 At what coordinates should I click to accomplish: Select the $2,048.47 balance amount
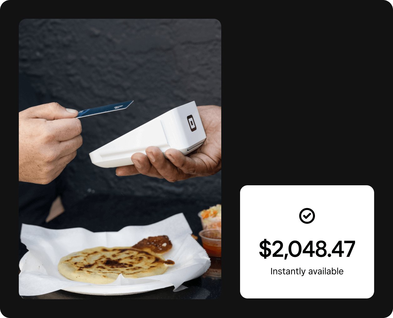tap(307, 249)
